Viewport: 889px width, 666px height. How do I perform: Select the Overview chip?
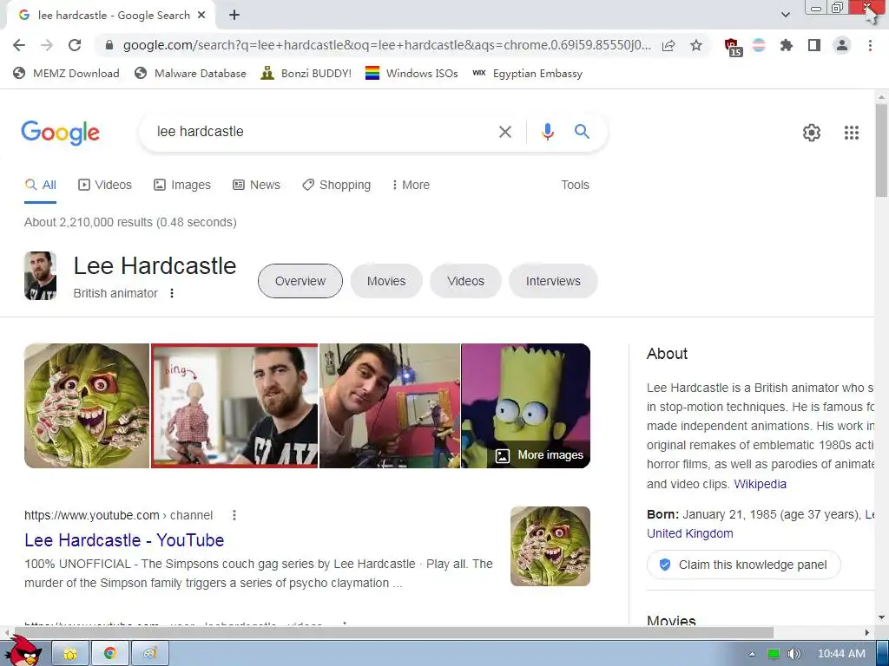(300, 281)
